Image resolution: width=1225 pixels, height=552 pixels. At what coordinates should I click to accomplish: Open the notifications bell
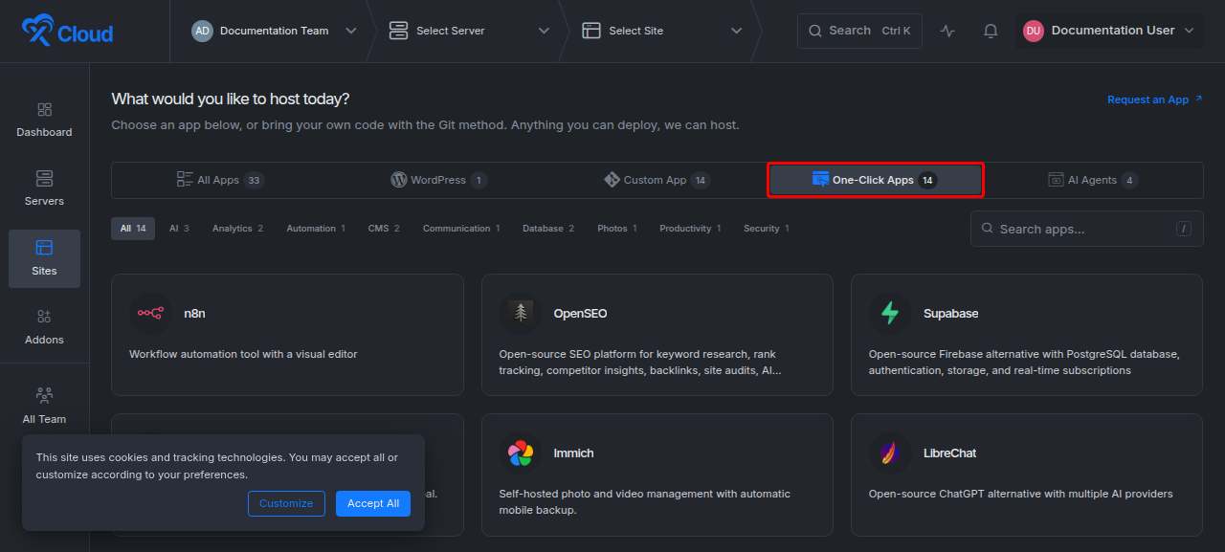point(991,31)
